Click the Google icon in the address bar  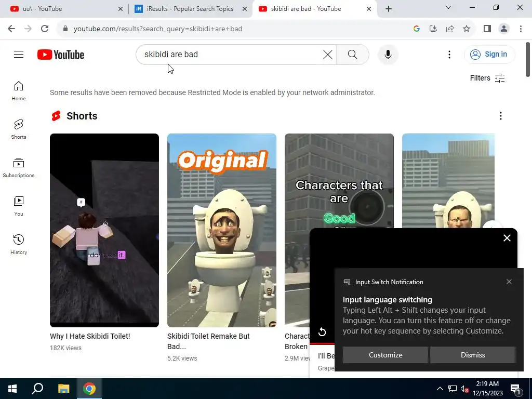pyautogui.click(x=417, y=29)
